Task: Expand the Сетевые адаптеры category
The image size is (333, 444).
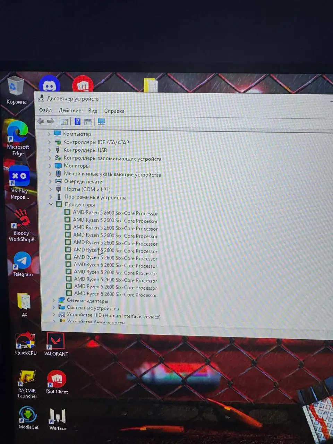Action: 53,300
